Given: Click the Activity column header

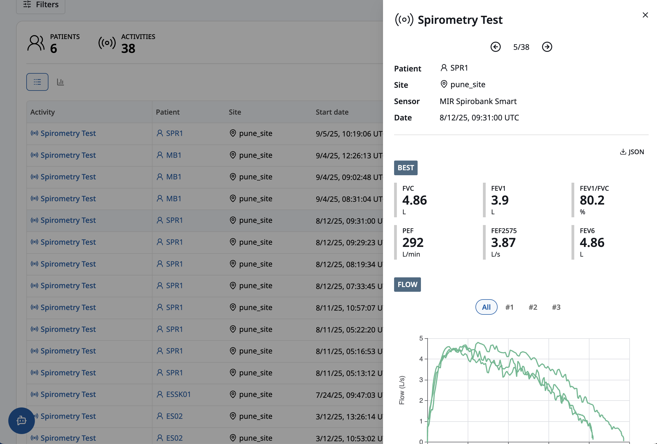Looking at the screenshot, I should (43, 112).
